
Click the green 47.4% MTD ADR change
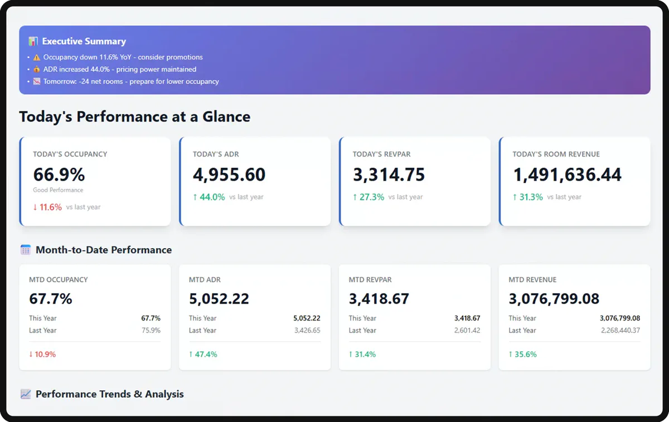point(203,354)
